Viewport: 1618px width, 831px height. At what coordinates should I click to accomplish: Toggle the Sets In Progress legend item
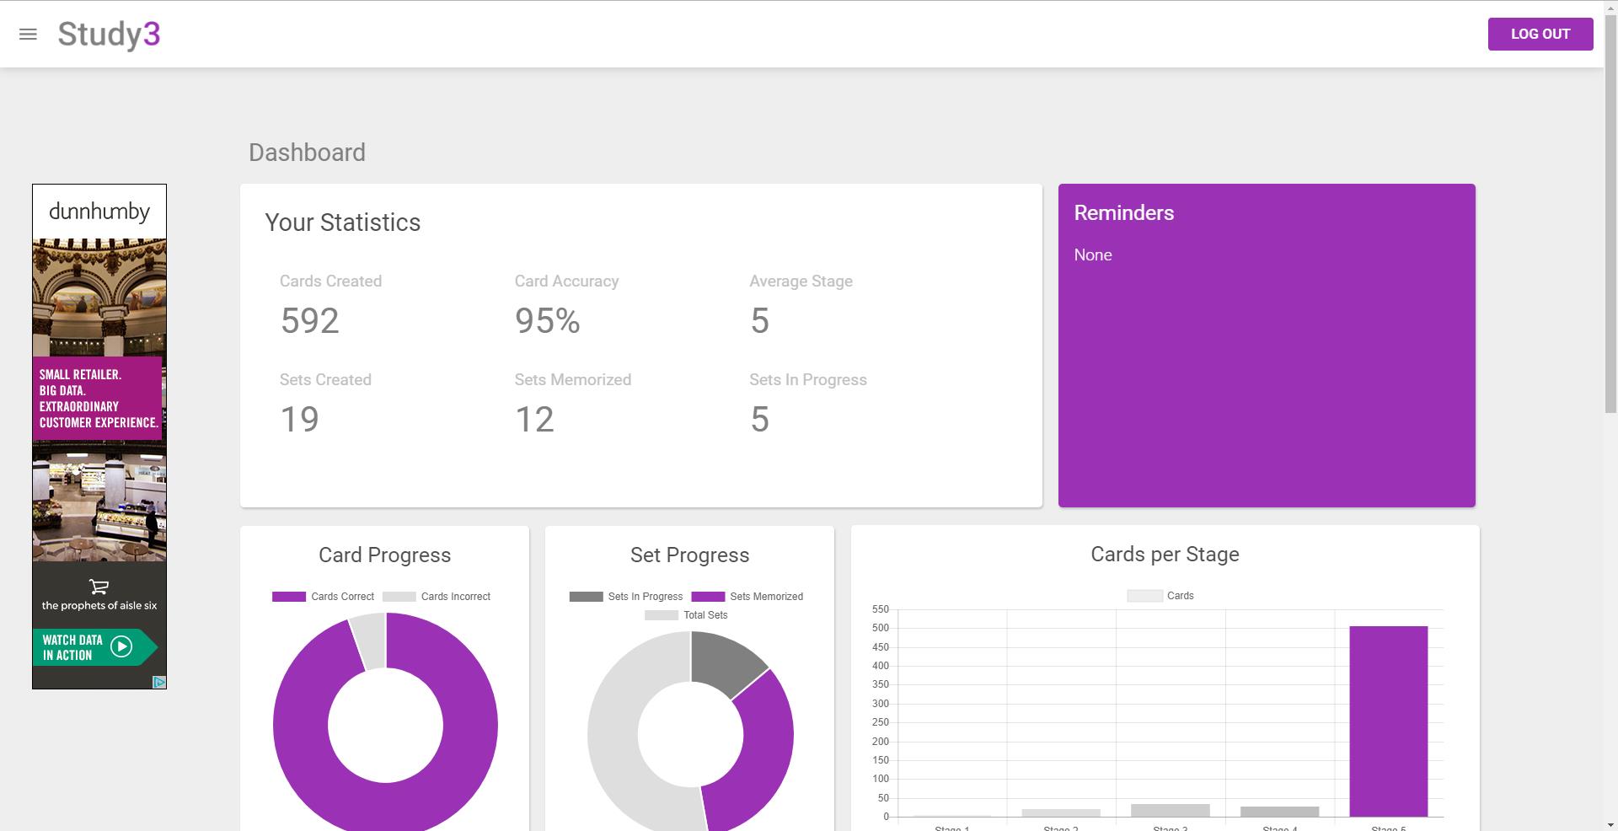[x=626, y=597]
